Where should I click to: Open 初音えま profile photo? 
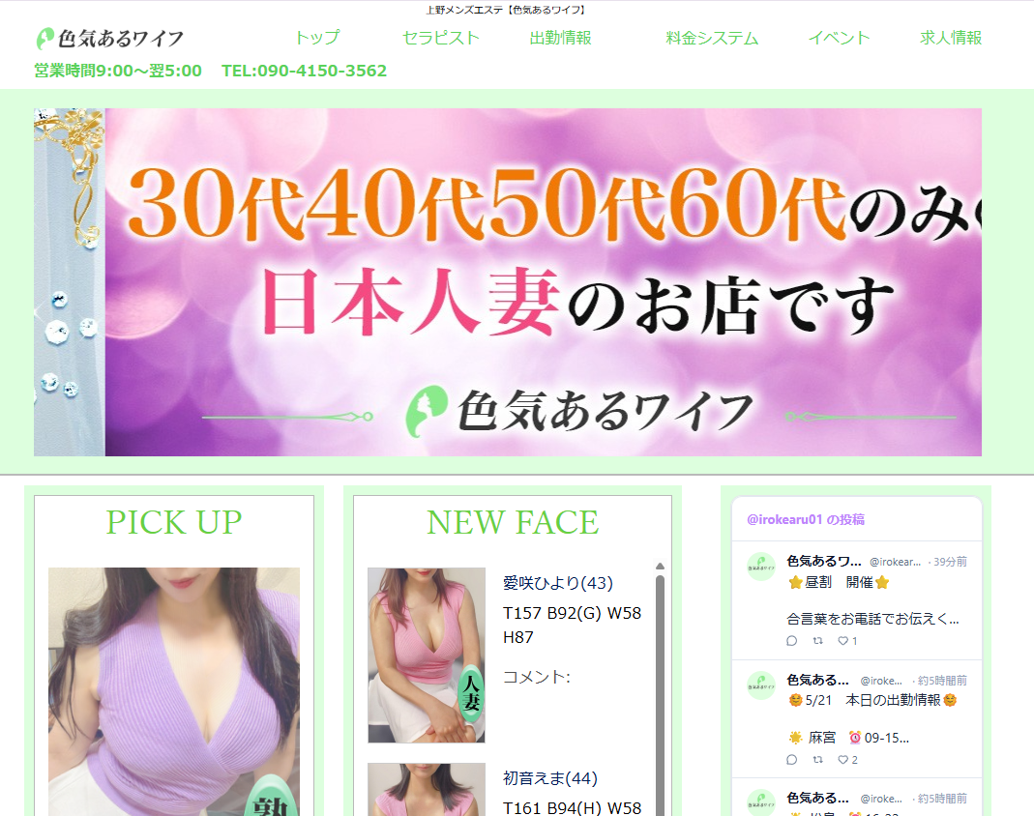tap(427, 790)
